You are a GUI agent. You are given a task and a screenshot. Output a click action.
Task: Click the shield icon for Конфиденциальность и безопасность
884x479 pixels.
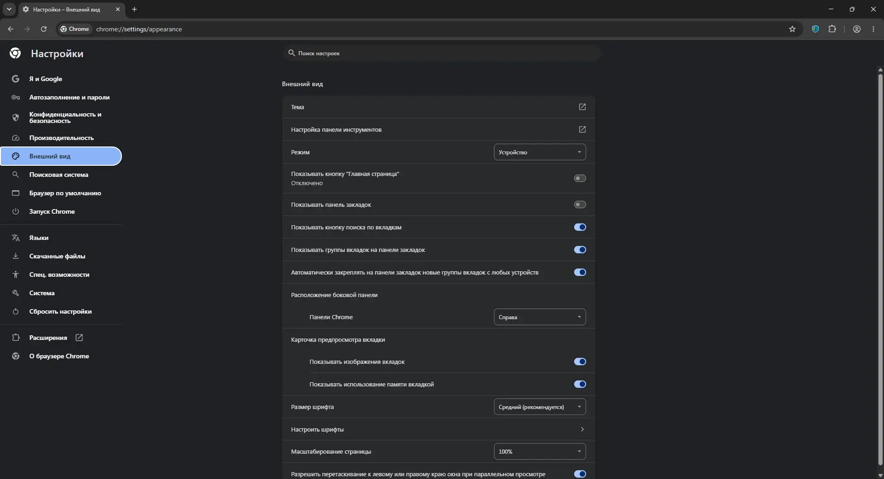point(16,117)
